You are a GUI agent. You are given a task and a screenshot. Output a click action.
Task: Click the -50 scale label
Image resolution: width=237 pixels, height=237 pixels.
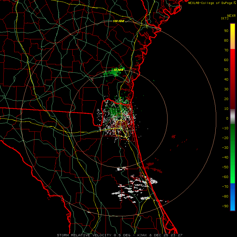[x=225, y=167]
